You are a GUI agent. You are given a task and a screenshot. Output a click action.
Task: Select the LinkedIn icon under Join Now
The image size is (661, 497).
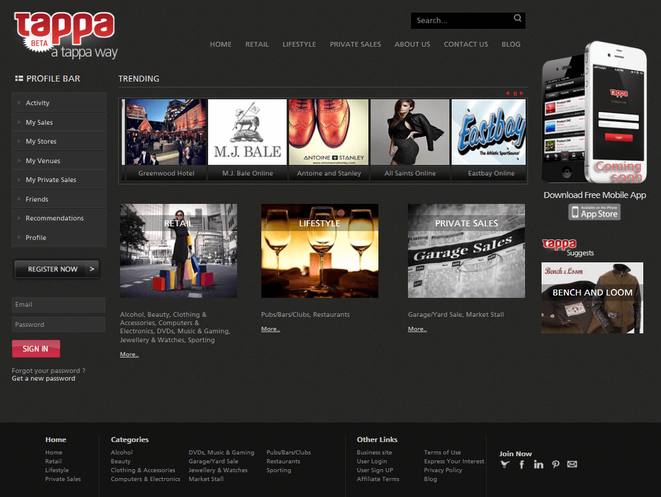point(539,464)
